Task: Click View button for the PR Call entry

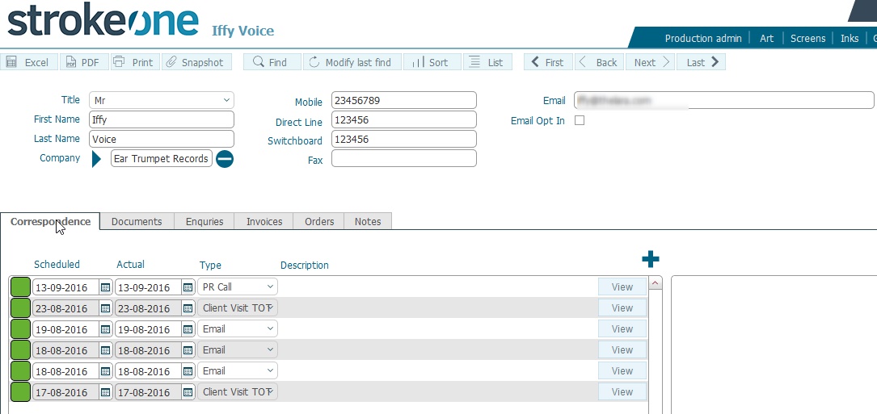Action: [x=622, y=286]
